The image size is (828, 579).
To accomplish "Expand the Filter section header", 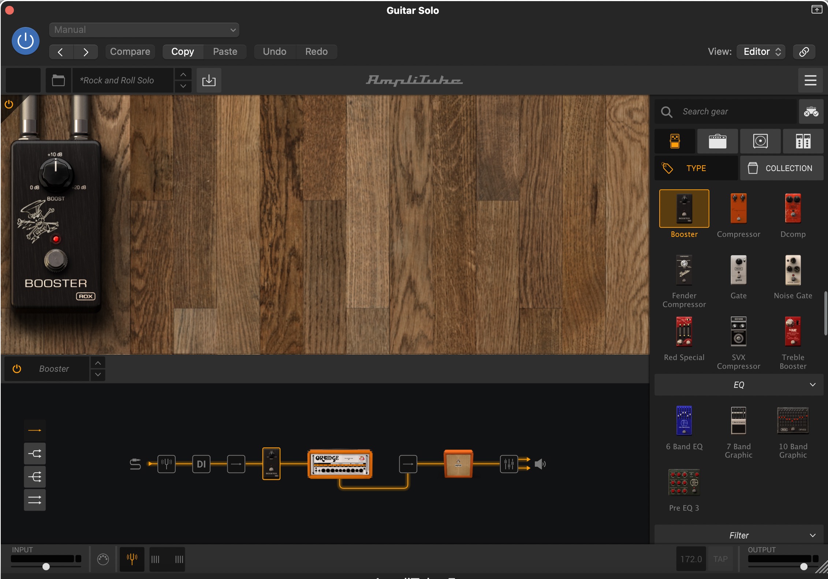I will click(x=739, y=535).
